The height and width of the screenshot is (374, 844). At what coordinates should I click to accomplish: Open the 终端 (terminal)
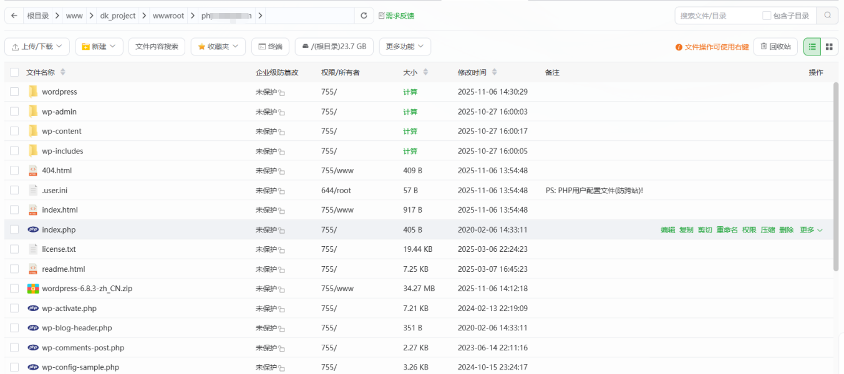(269, 46)
